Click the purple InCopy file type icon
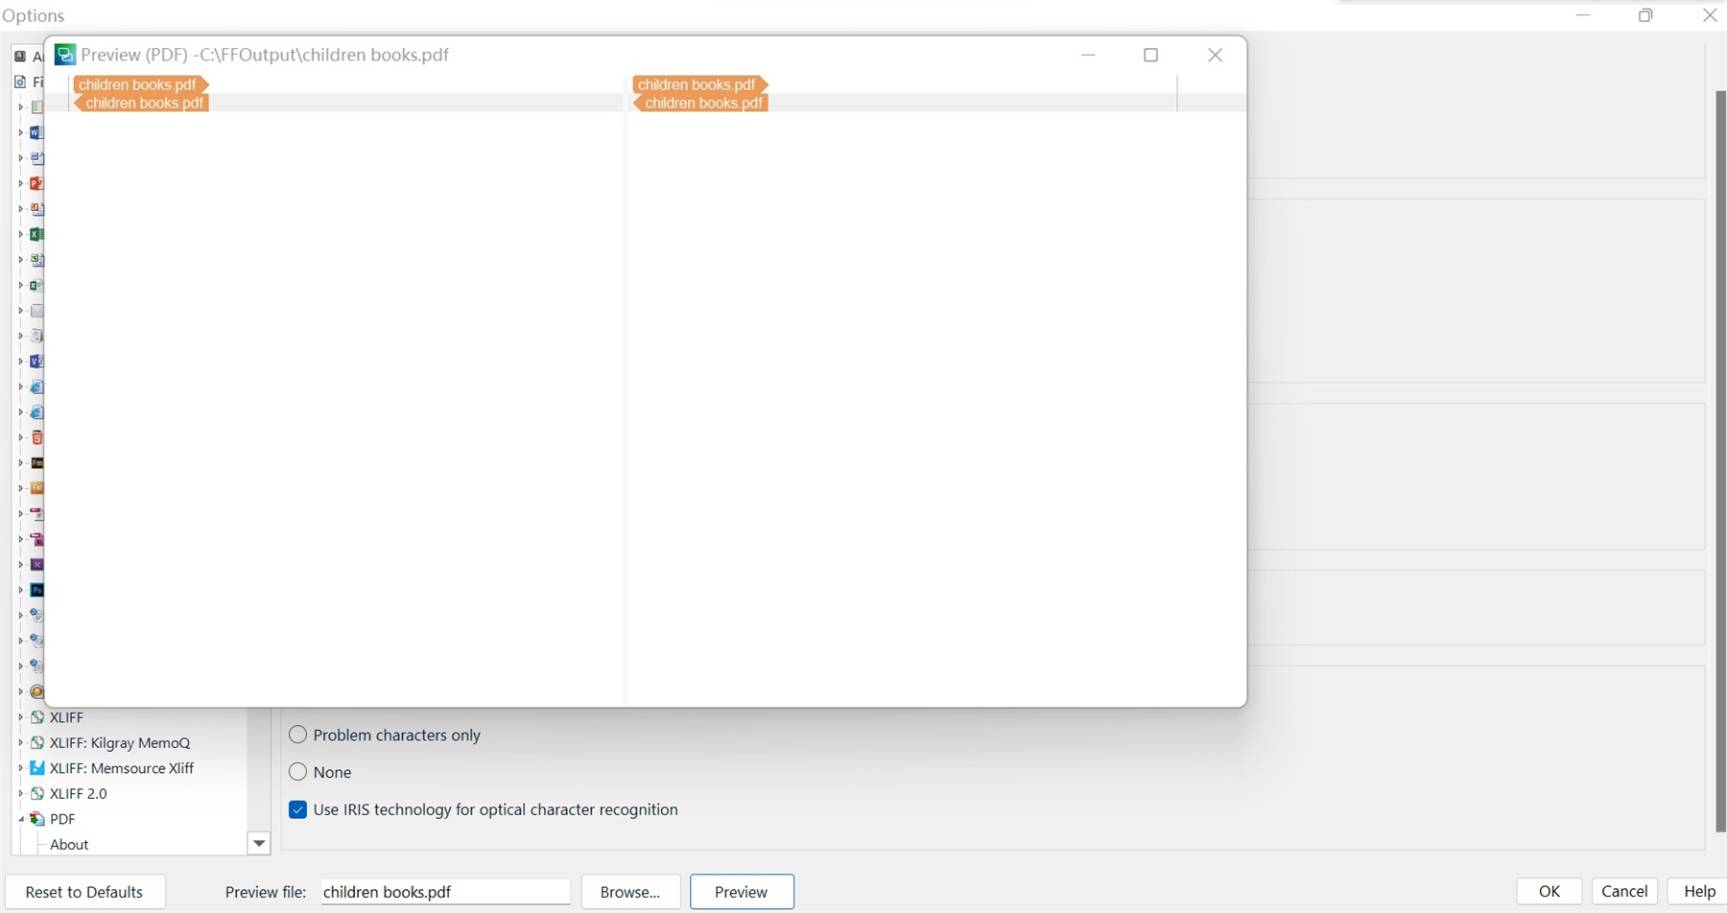1727x913 pixels. 36,565
